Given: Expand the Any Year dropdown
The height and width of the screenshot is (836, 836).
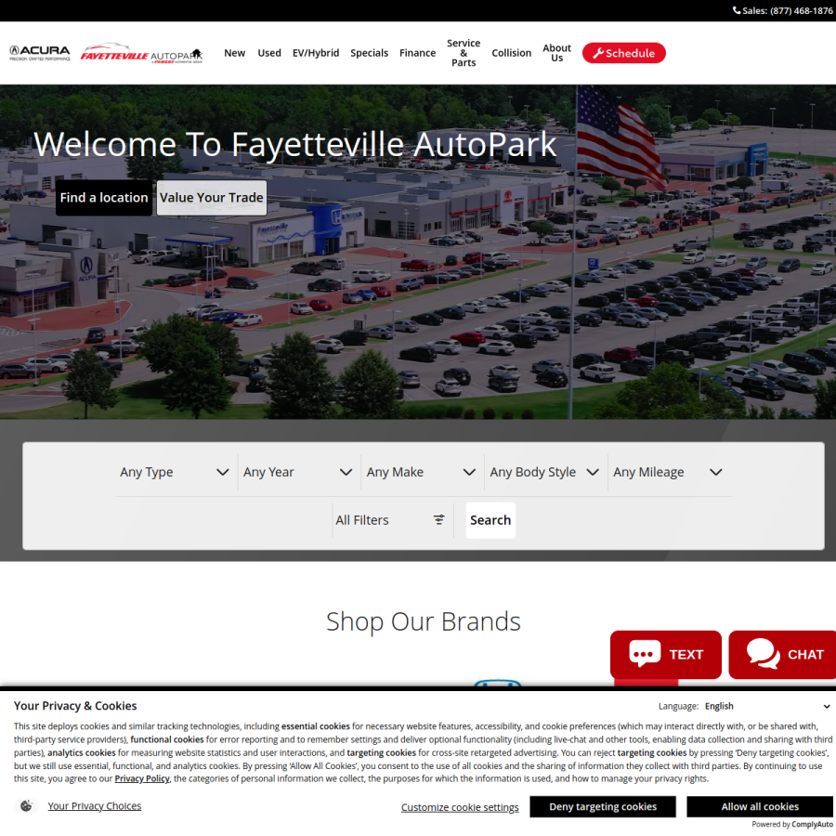Looking at the screenshot, I should pyautogui.click(x=297, y=473).
